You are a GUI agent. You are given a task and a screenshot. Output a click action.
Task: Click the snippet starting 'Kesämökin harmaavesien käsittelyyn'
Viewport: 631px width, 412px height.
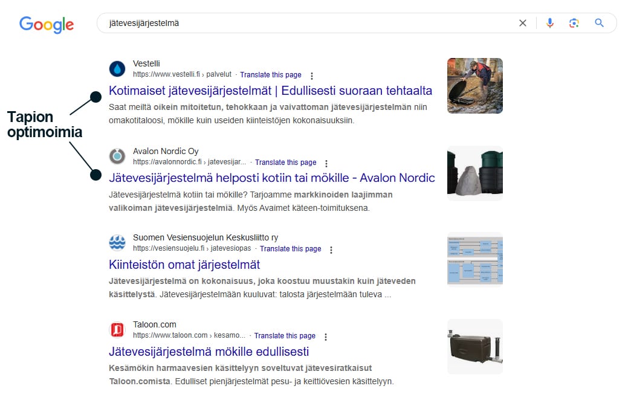[251, 375]
